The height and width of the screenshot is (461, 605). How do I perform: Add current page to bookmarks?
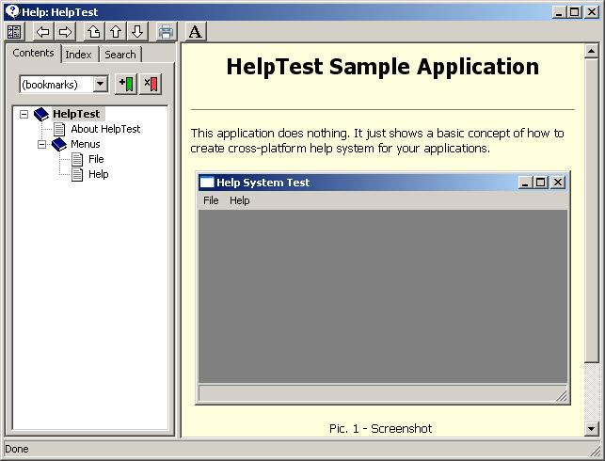coord(126,84)
